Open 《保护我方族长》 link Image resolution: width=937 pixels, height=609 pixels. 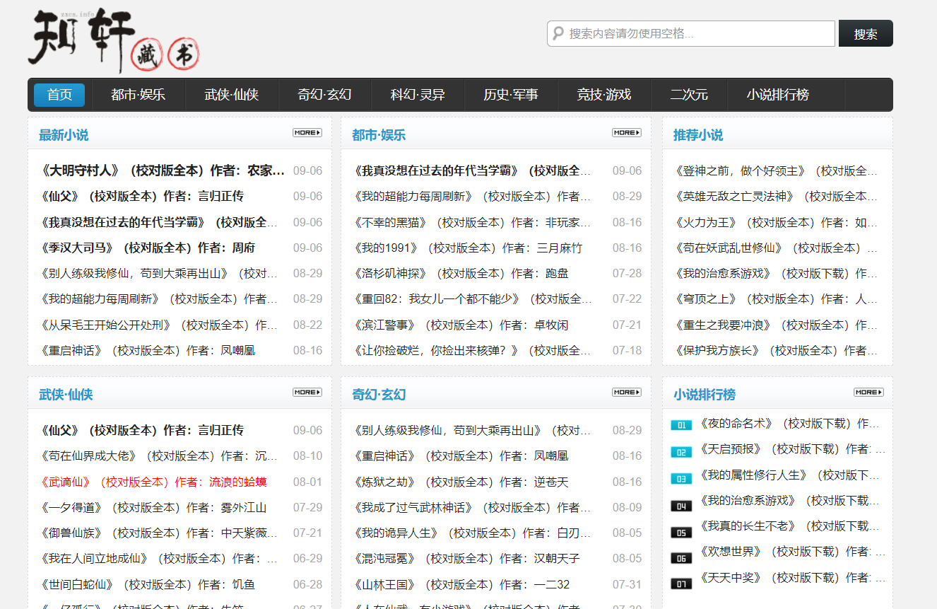coord(776,350)
